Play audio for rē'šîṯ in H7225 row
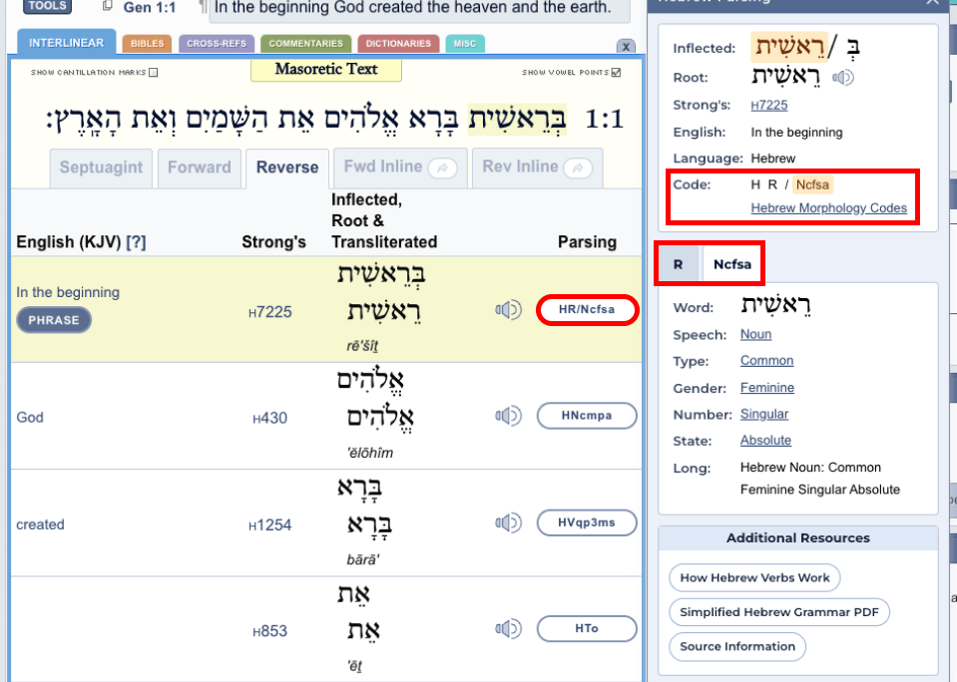The image size is (957, 682). tap(508, 310)
